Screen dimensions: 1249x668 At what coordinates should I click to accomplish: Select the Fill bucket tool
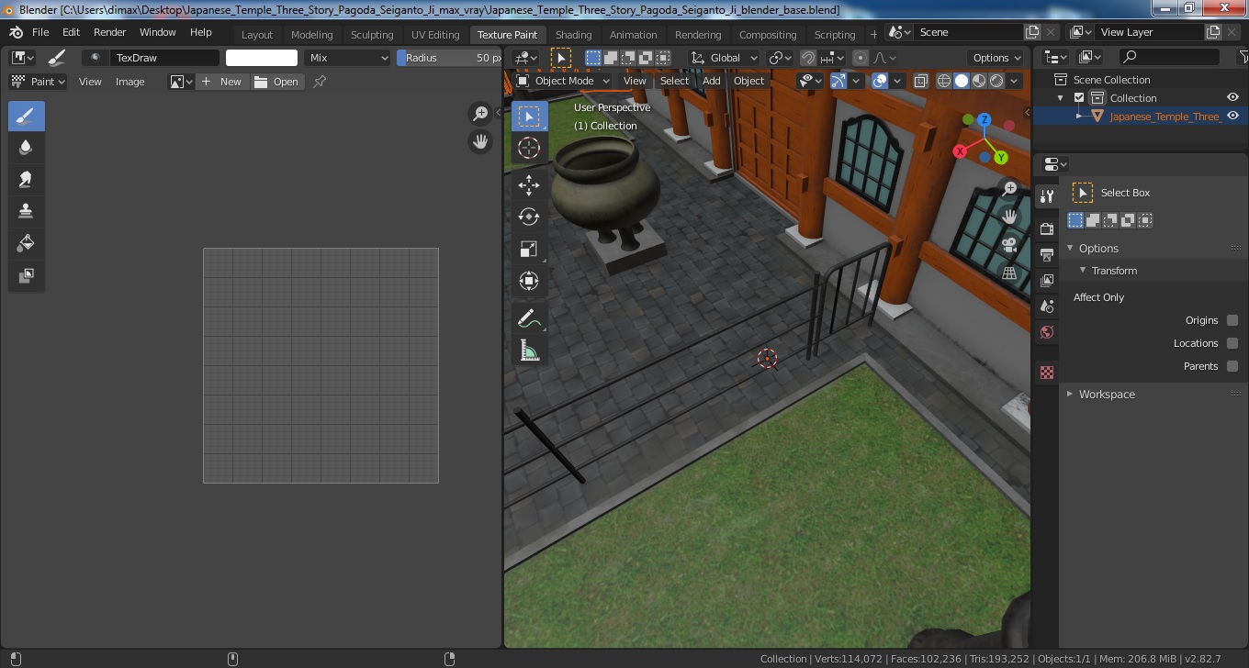click(x=27, y=243)
